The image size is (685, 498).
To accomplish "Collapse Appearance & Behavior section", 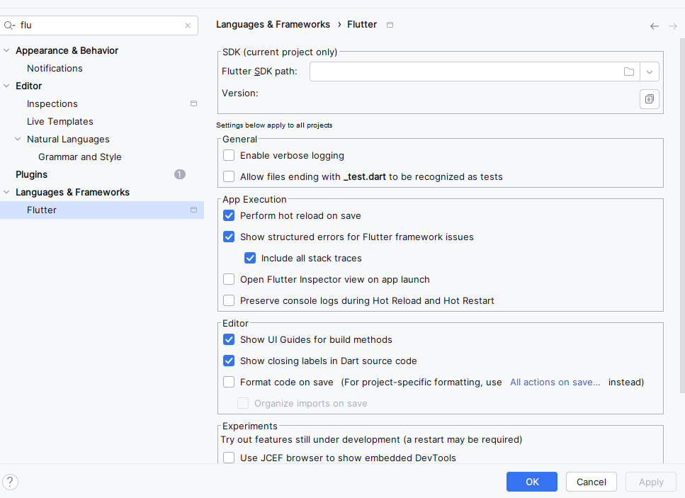I will [x=6, y=51].
